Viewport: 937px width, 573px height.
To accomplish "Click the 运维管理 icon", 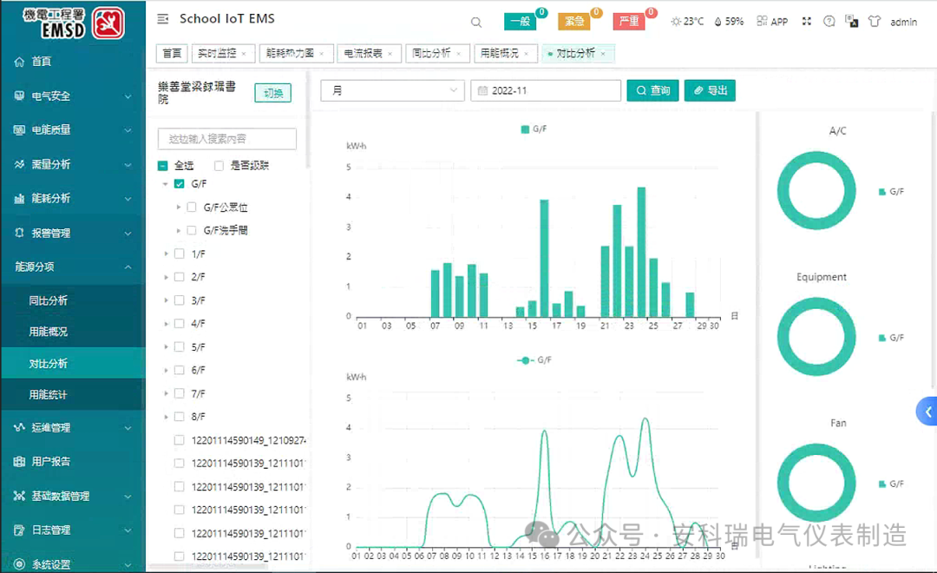I will [x=19, y=427].
